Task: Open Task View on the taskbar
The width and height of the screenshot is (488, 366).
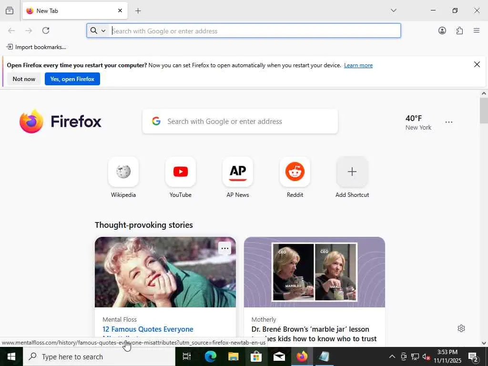Action: click(x=187, y=356)
